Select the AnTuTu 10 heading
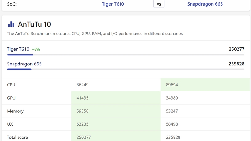 [34, 24]
